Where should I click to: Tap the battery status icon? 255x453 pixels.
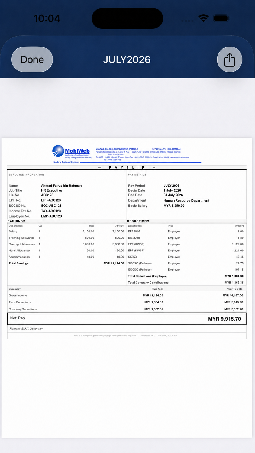(222, 18)
